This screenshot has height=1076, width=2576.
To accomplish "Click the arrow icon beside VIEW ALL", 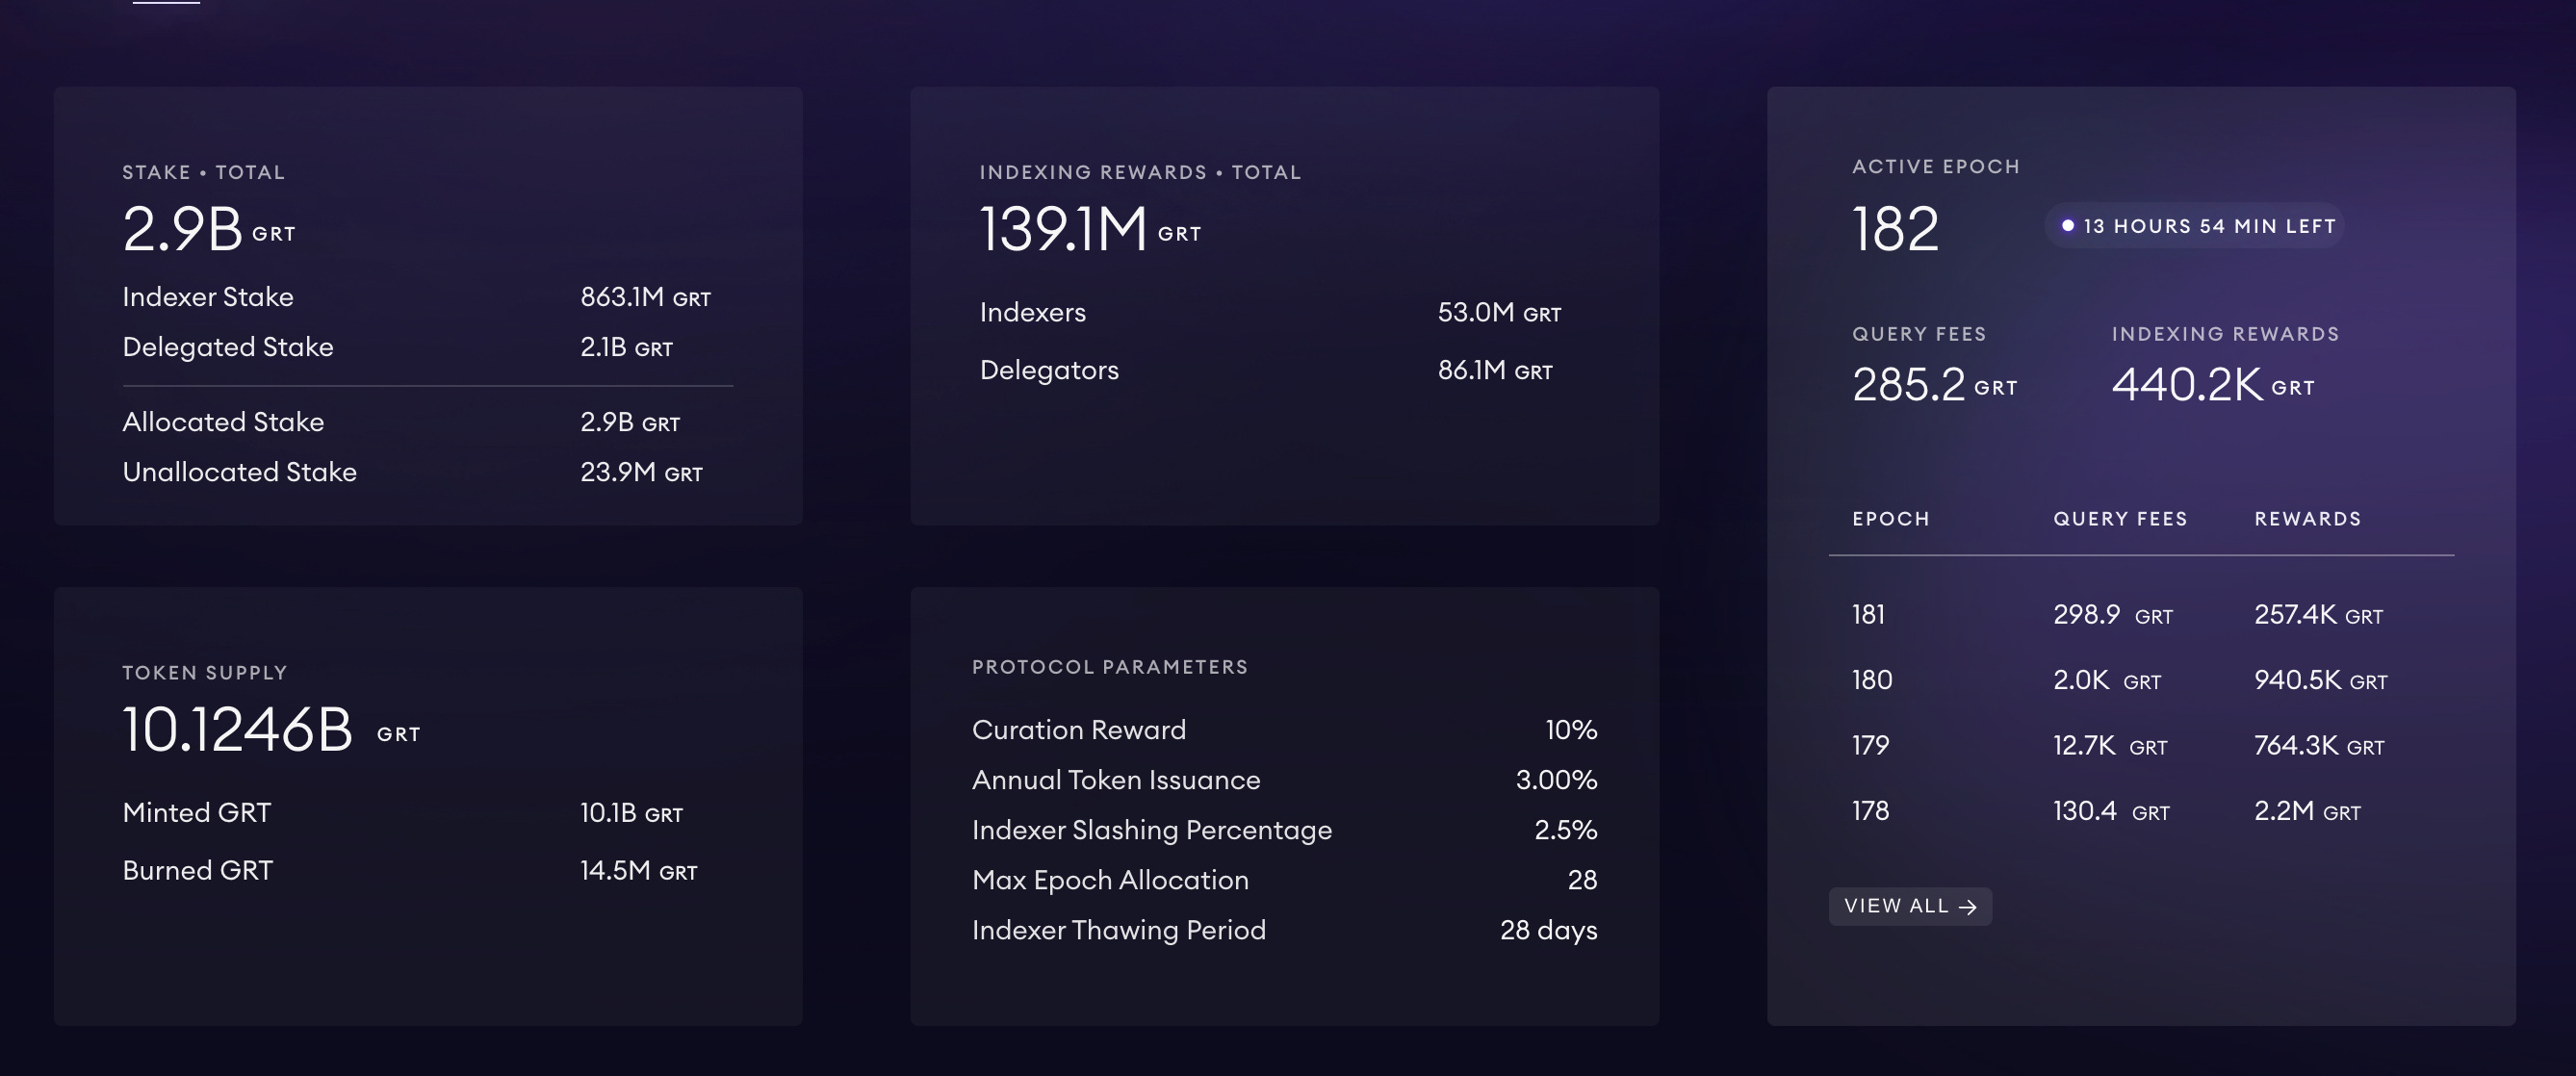I will (x=1968, y=907).
